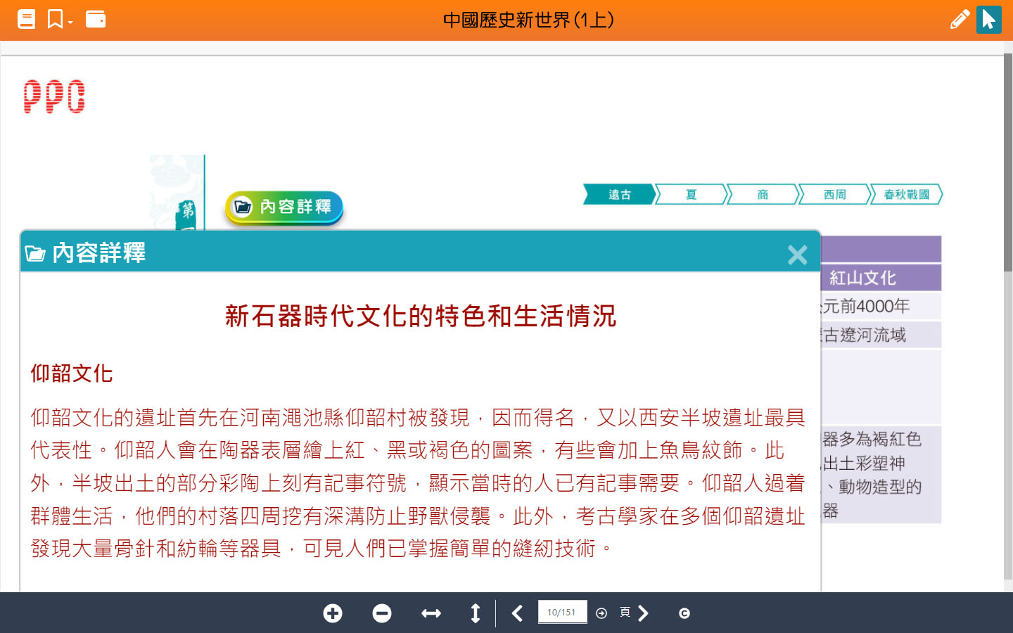Zoom out with the minus icon

tap(382, 613)
